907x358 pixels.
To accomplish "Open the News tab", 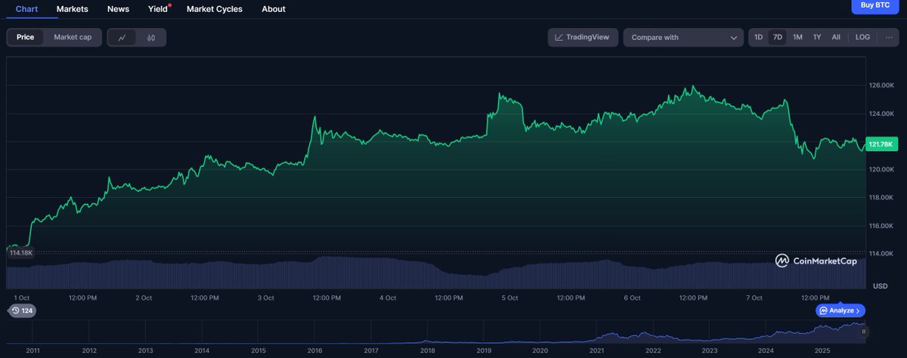I will (118, 9).
